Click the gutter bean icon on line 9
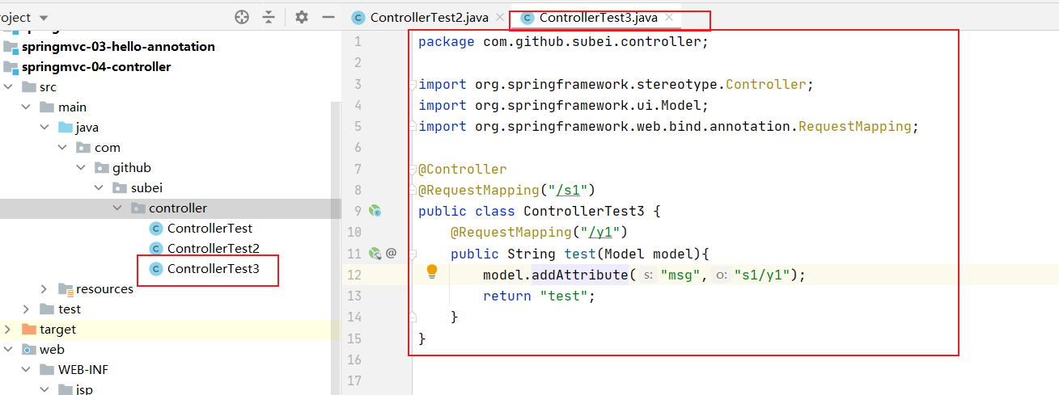Image resolution: width=1059 pixels, height=395 pixels. point(375,211)
